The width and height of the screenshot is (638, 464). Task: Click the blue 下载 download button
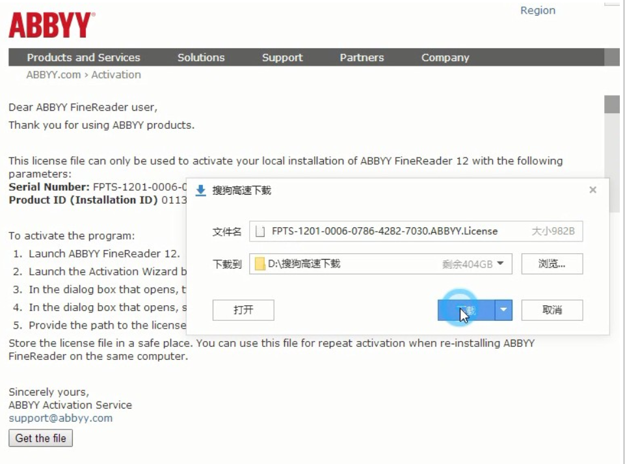[466, 310]
